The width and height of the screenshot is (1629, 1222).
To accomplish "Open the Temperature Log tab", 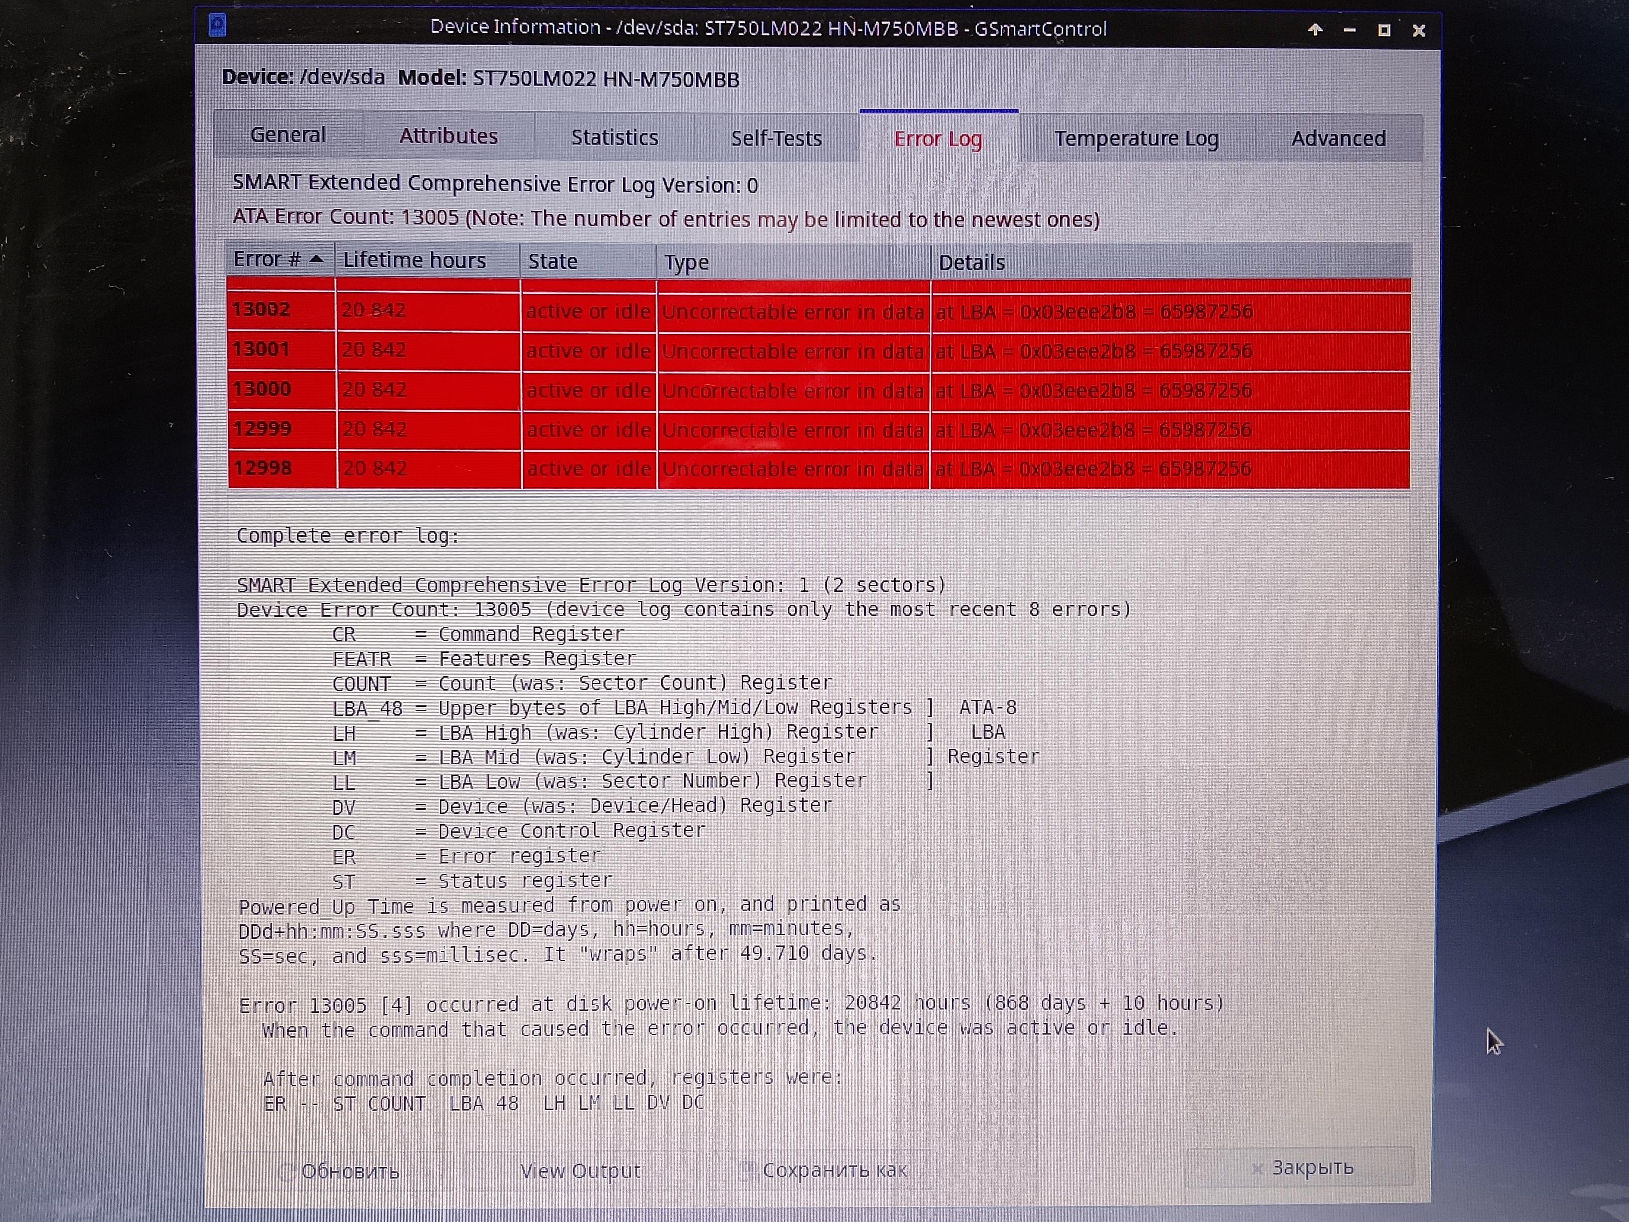I will pos(1136,139).
